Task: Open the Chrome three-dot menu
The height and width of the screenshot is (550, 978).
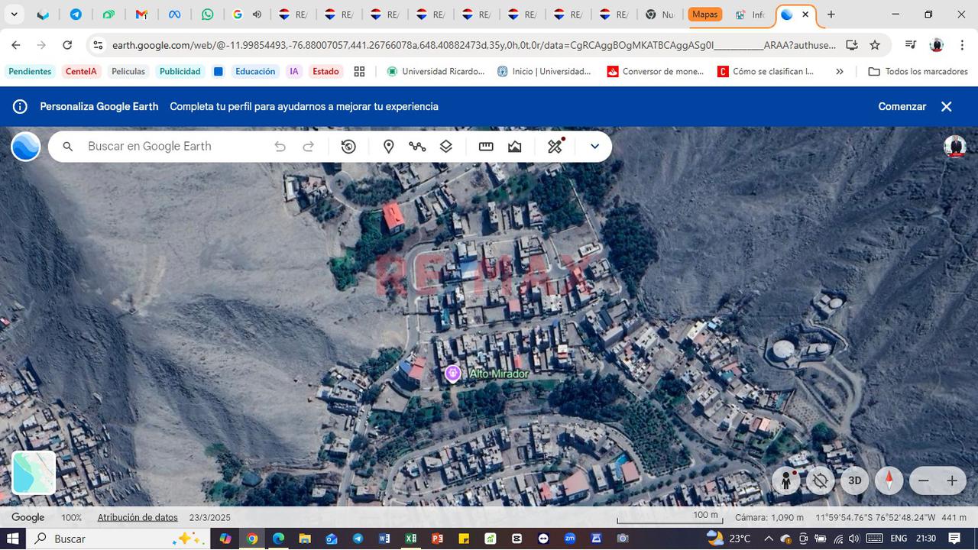Action: (962, 45)
